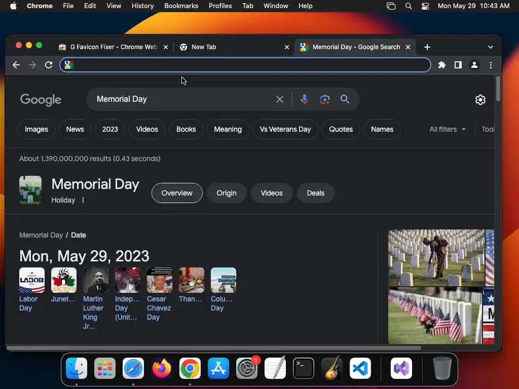Open the soldier at gravestones photo

pyautogui.click(x=436, y=258)
